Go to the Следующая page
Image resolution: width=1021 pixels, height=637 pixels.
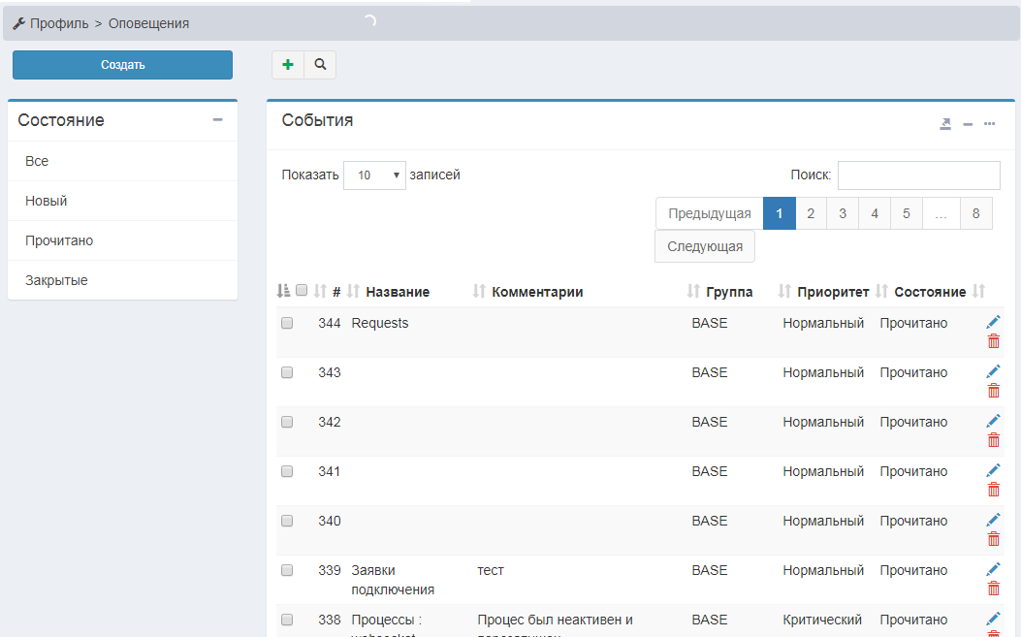pos(705,246)
